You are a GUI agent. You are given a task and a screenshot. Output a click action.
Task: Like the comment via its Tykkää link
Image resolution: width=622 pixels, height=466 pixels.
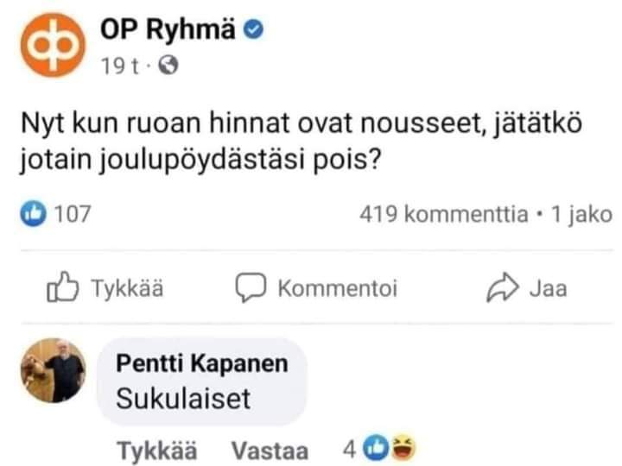(156, 450)
